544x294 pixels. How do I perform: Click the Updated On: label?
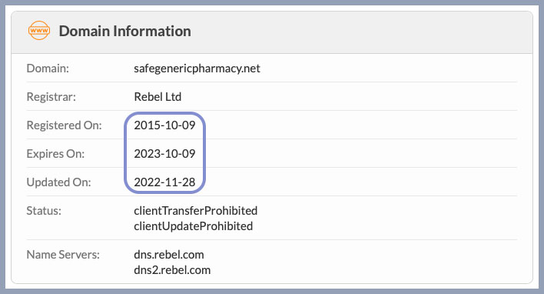[58, 182]
